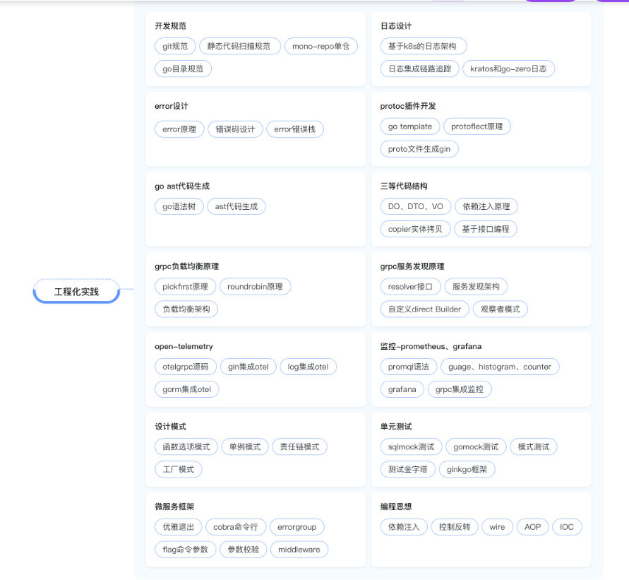Select the guage、histogram、counter tag
The width and height of the screenshot is (629, 580).
point(501,366)
